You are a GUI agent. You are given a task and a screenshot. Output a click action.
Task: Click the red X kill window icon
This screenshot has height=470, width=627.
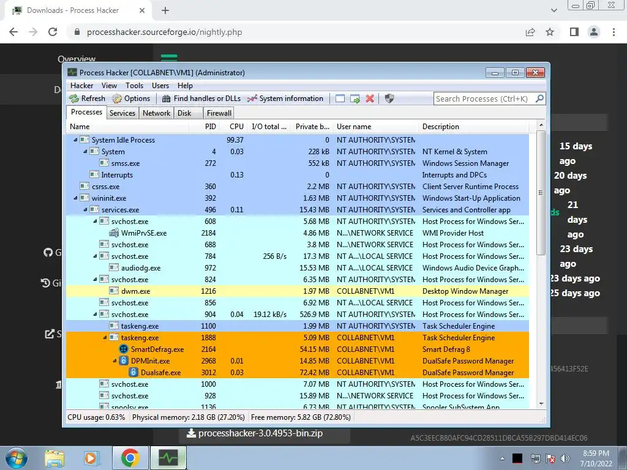click(370, 99)
